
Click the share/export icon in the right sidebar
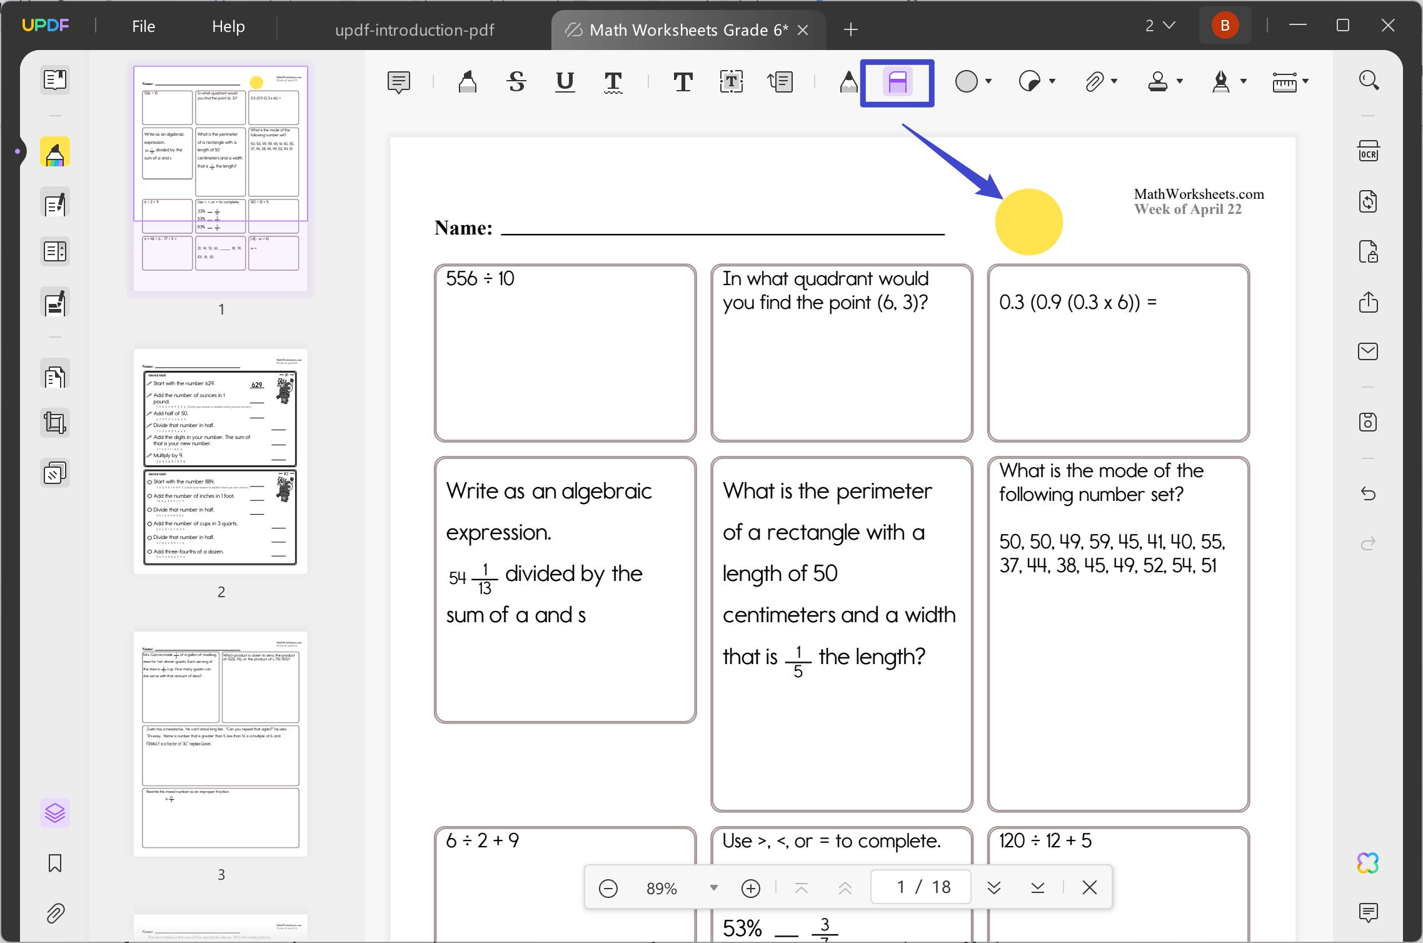click(1369, 302)
